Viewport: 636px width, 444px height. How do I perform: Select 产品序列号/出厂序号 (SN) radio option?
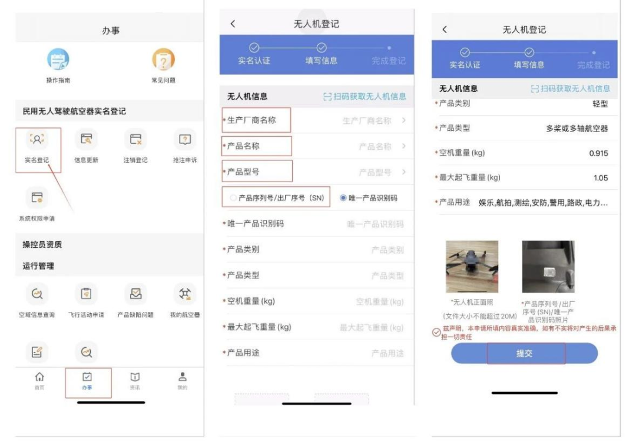click(x=234, y=198)
